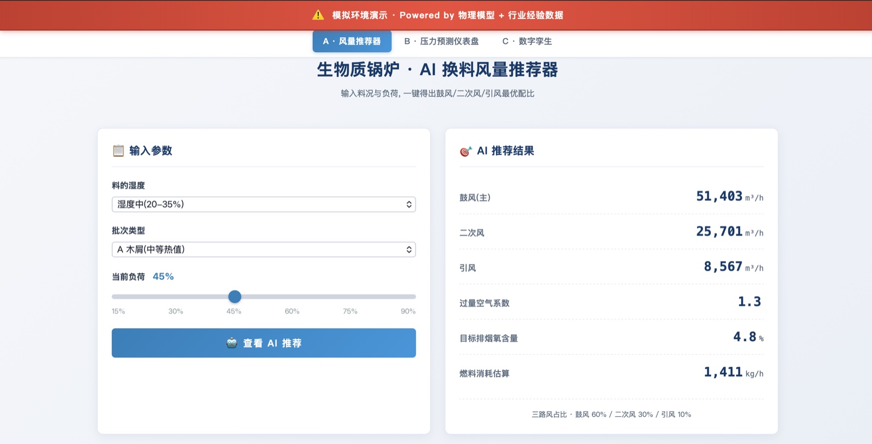Click the clipboard icon beside 输入参数
Screen dimensions: 872x444
point(118,151)
